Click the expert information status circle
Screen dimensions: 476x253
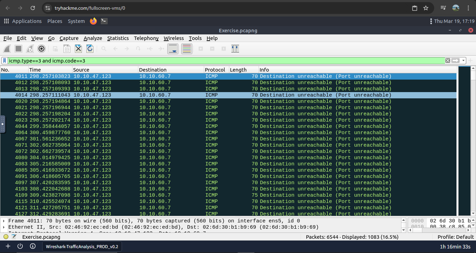coord(6,237)
